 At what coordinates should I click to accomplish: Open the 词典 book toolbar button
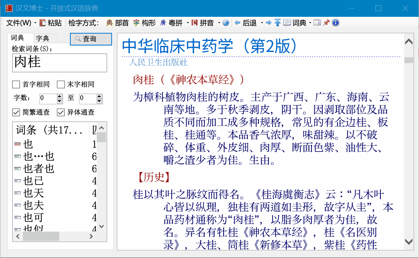pyautogui.click(x=295, y=23)
